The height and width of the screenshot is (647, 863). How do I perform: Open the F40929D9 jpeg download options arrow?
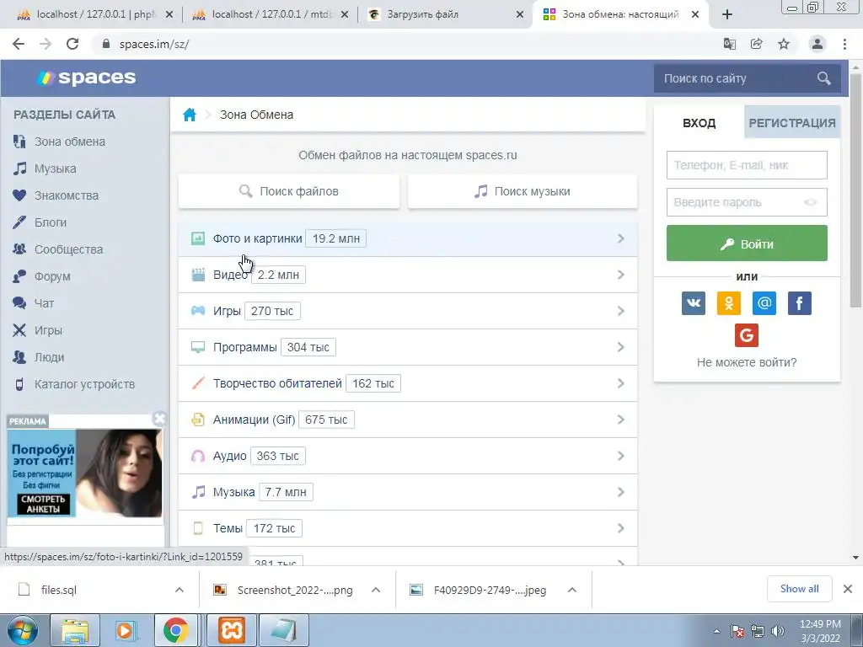[572, 590]
